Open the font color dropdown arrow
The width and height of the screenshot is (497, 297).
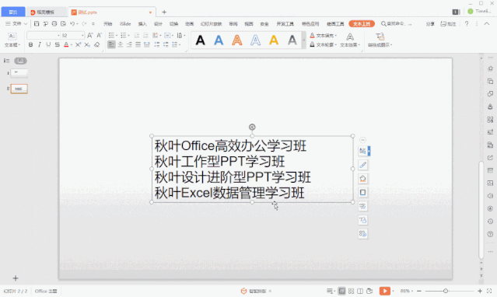(72, 45)
